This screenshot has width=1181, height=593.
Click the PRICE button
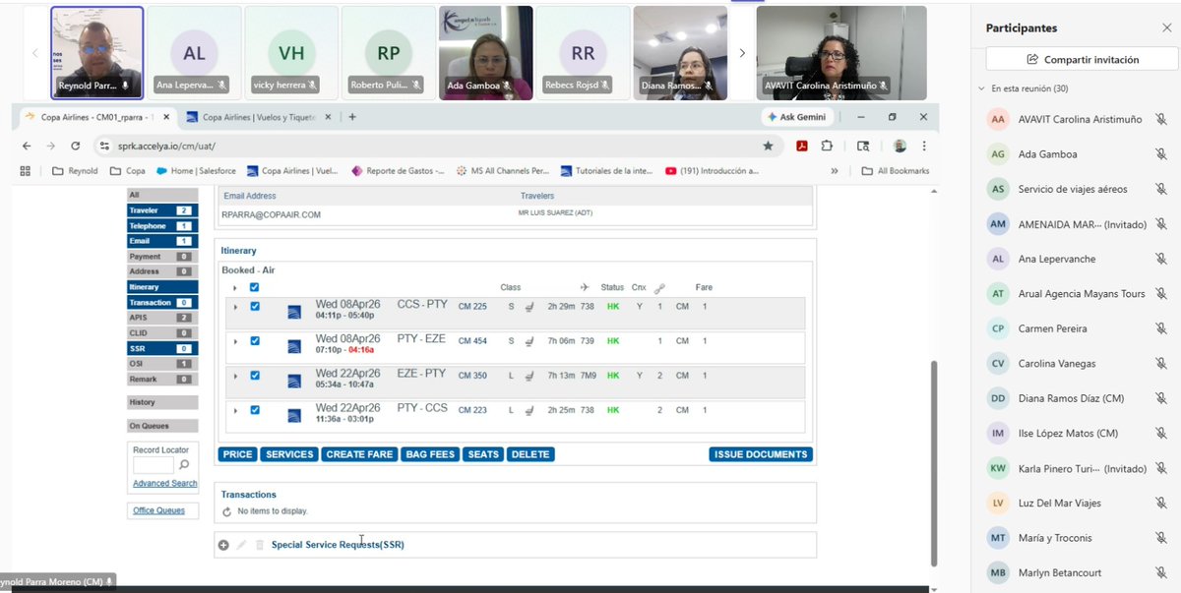coord(238,454)
